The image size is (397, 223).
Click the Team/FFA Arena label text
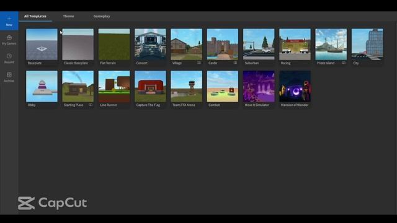[184, 105]
